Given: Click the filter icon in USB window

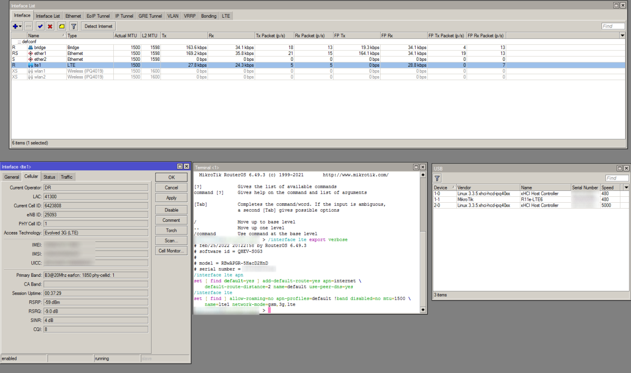Looking at the screenshot, I should click(438, 178).
